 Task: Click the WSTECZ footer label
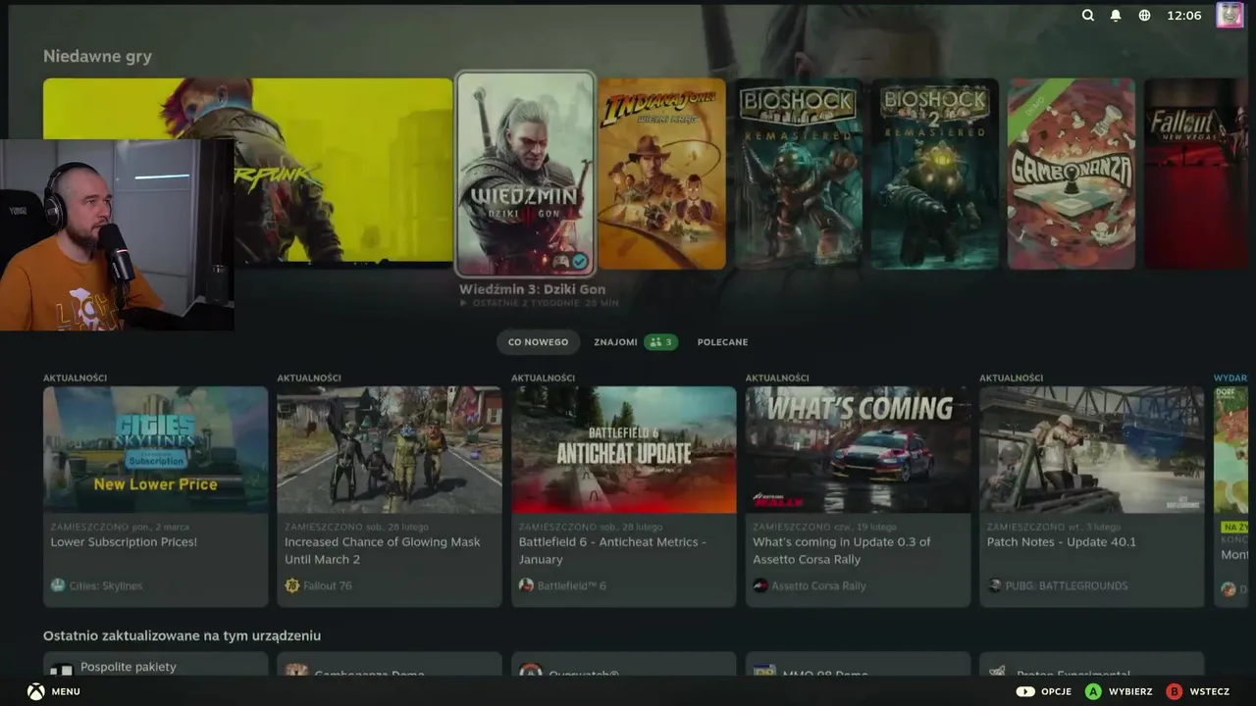pos(1209,691)
